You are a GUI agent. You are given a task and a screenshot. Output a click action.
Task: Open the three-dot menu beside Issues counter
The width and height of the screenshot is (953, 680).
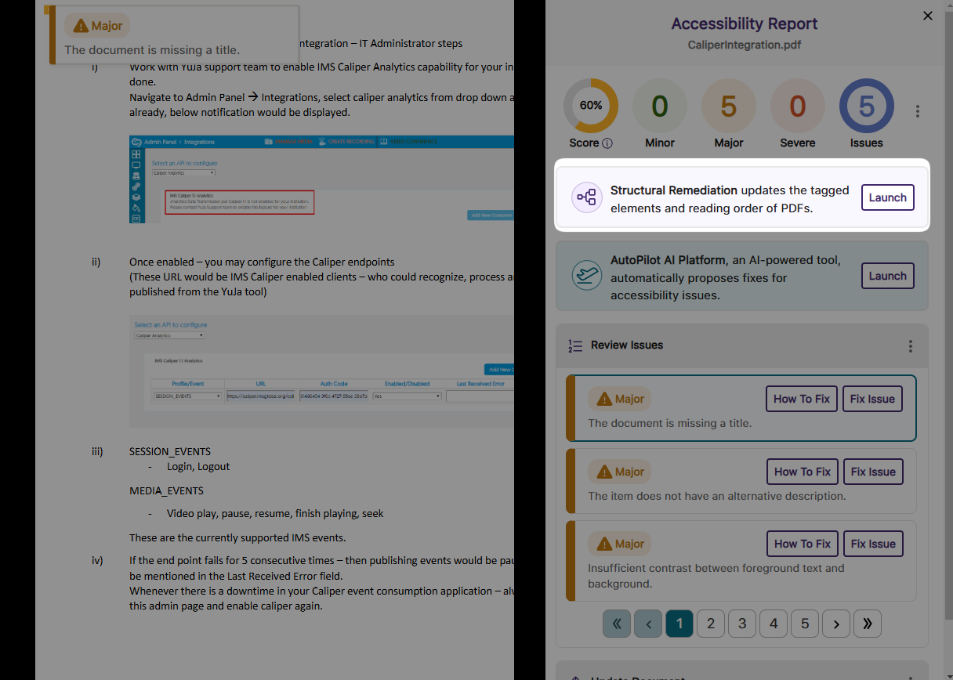click(917, 111)
